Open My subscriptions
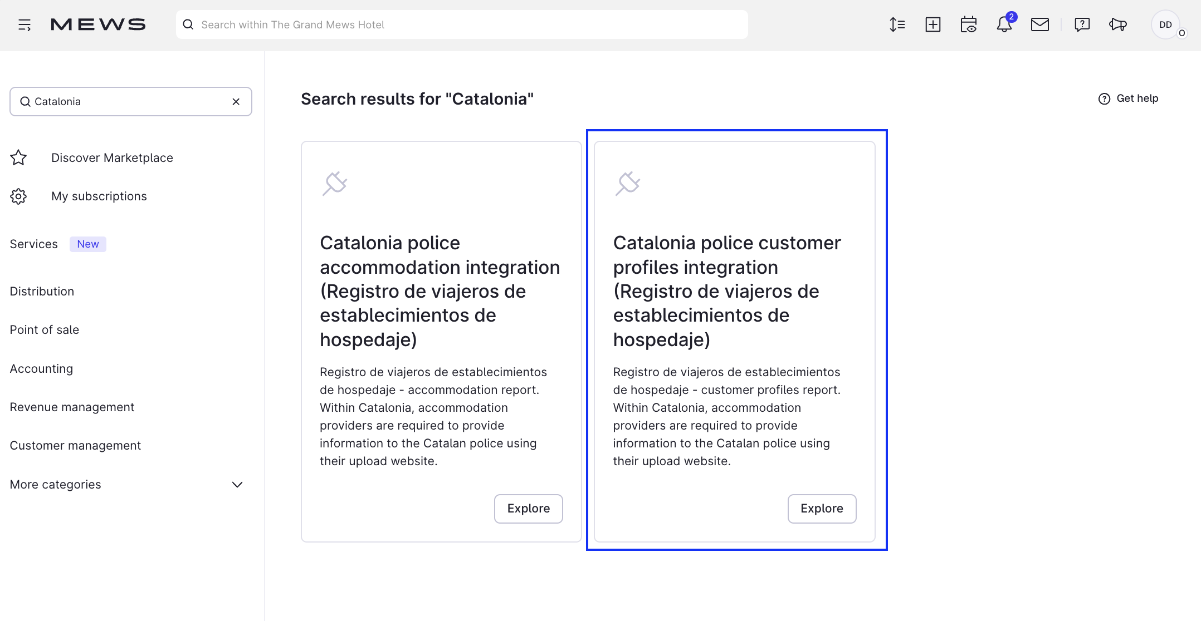 [x=99, y=196]
